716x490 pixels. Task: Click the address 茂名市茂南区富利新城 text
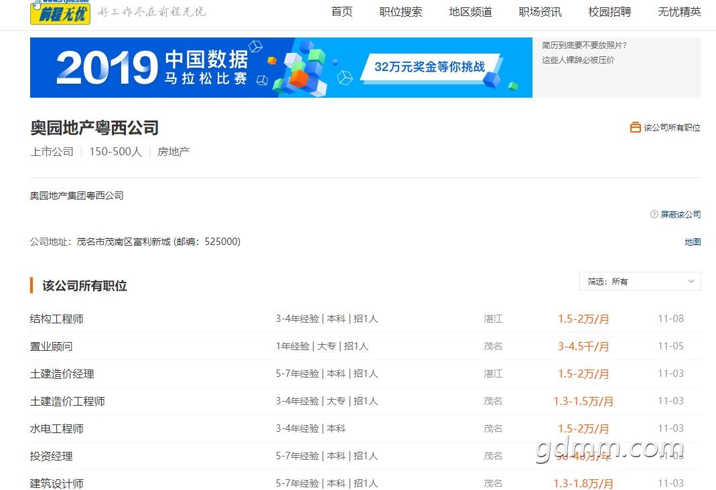click(x=123, y=242)
